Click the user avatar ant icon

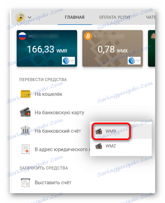(x=20, y=17)
